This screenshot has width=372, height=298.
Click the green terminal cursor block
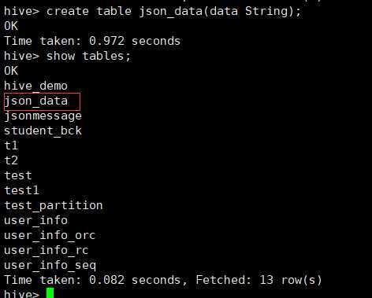[x=50, y=292]
